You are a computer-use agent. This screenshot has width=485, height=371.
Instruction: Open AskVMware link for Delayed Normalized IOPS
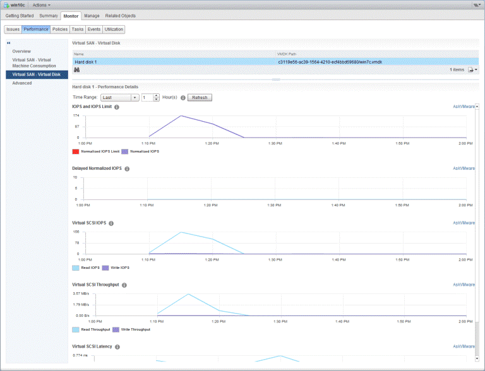click(x=464, y=168)
